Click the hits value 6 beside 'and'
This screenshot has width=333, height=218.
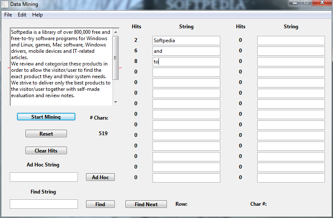[x=136, y=51]
